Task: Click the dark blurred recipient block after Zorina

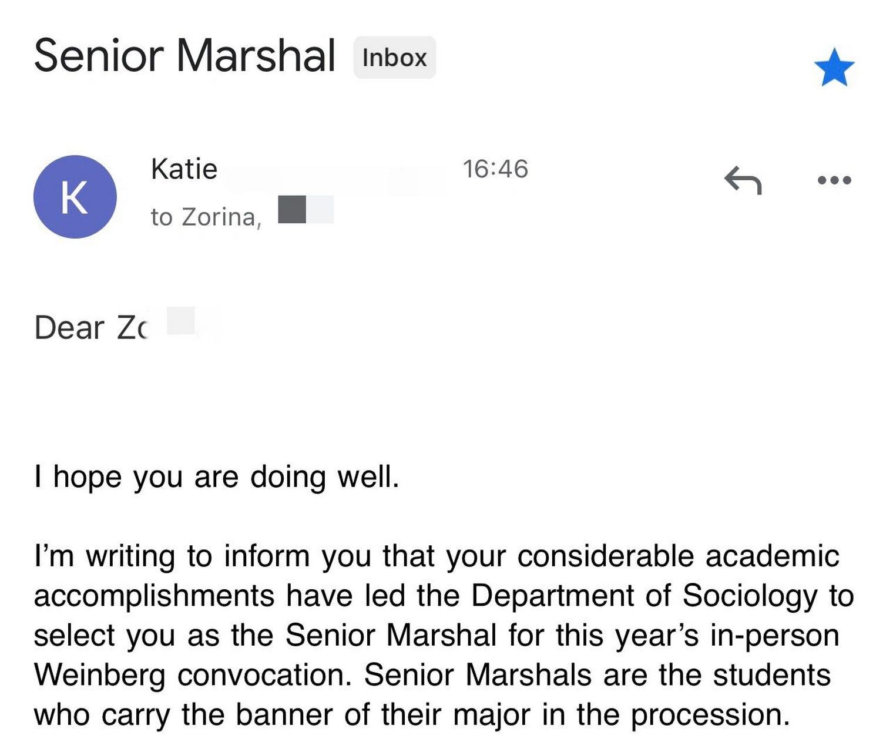Action: pos(292,210)
